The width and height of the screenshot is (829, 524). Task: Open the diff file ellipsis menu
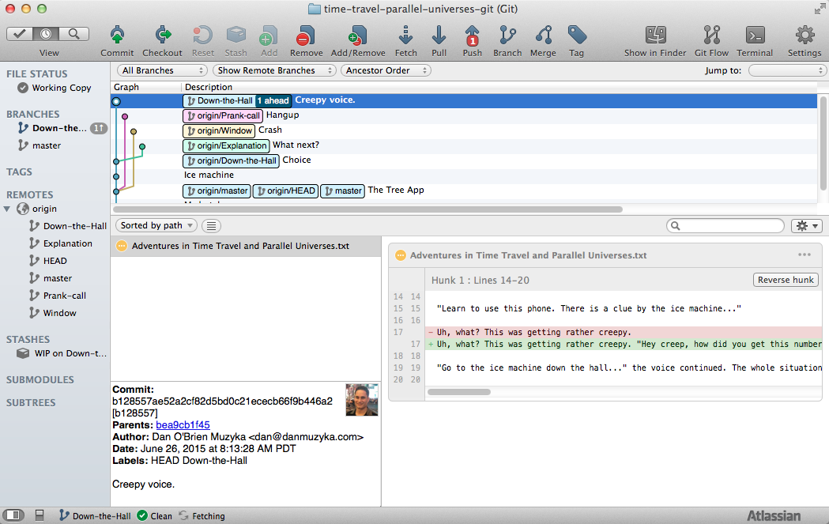click(805, 254)
